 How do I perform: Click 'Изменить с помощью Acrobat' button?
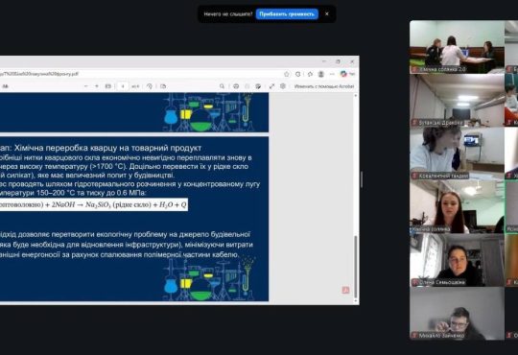[x=324, y=86]
